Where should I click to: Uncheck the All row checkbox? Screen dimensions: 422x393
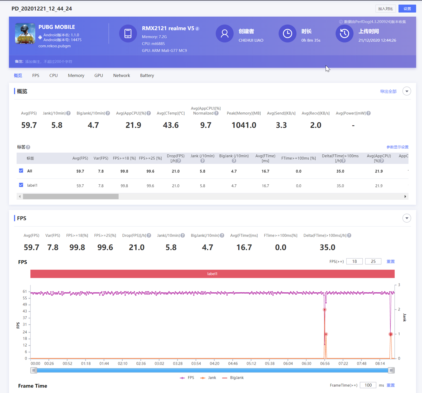(x=21, y=171)
